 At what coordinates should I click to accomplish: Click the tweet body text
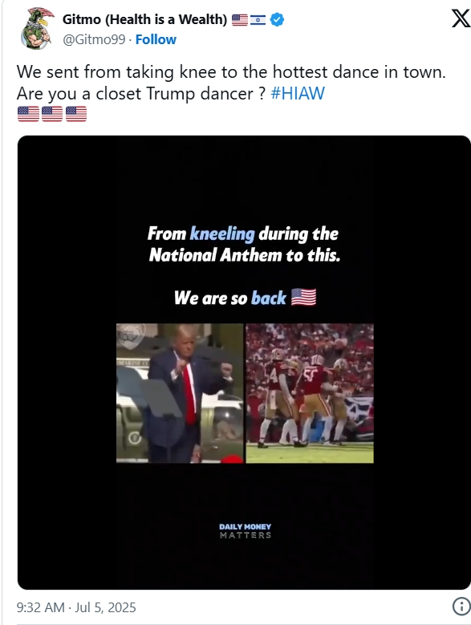(x=231, y=83)
